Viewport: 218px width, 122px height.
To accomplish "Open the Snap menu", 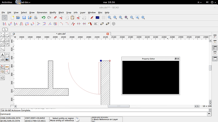I will pos(69,13).
